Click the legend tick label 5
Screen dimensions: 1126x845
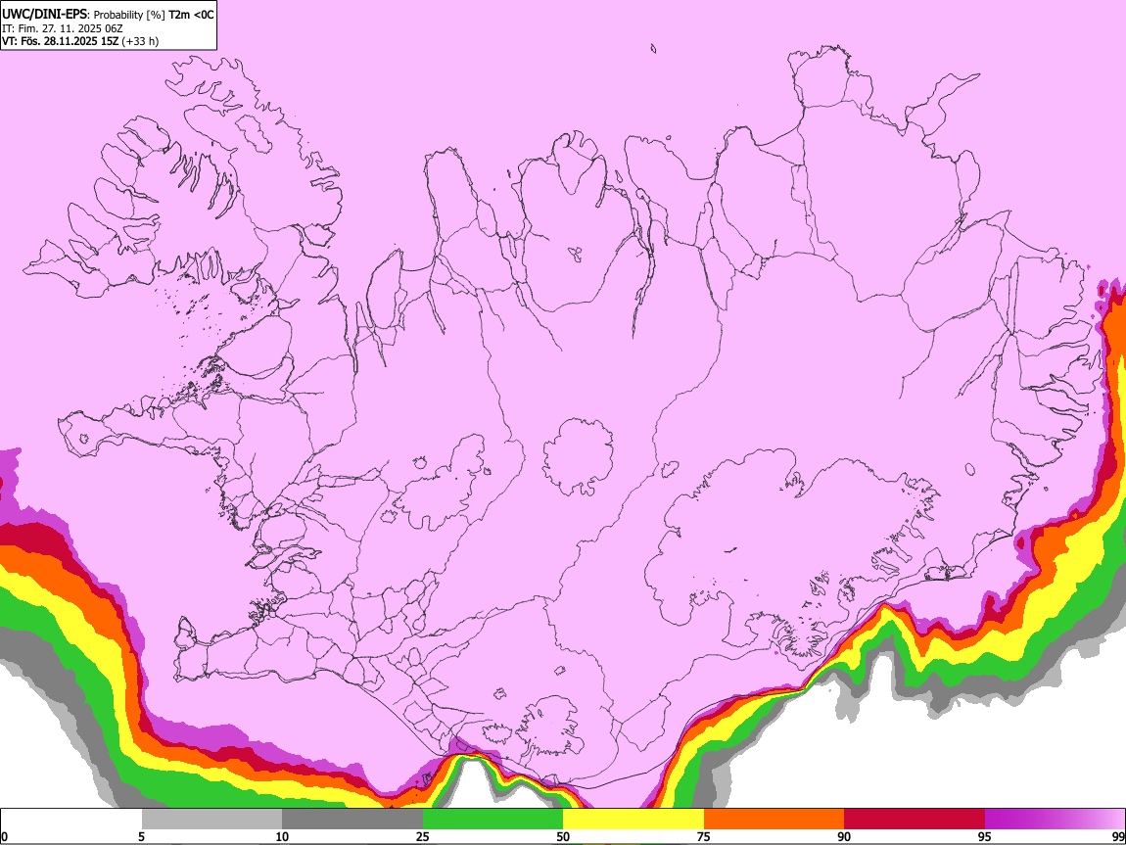[141, 836]
